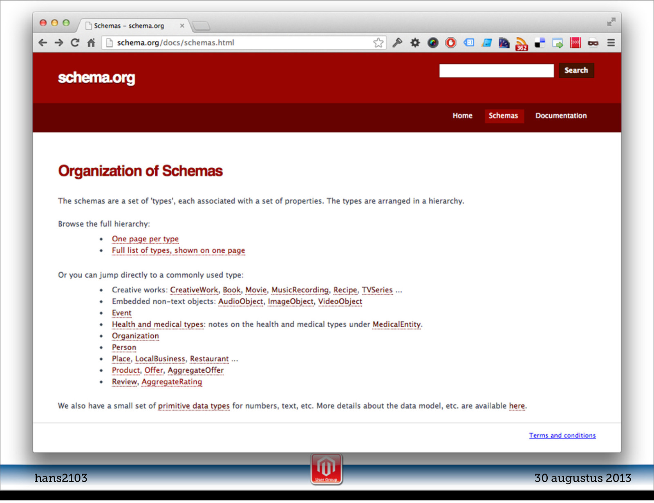Click the 'Organization of Schemas' heading
This screenshot has width=654, height=503.
[140, 171]
